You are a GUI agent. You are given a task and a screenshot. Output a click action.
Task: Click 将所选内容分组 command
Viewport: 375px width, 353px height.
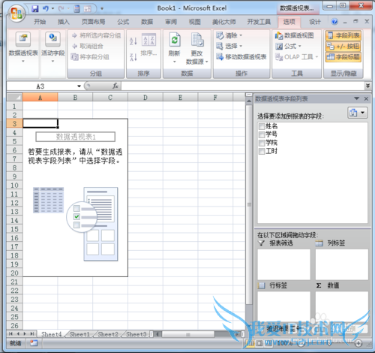click(96, 35)
